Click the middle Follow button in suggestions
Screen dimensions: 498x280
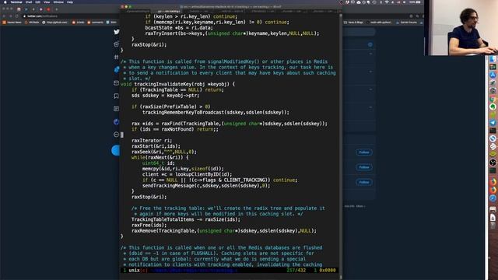pos(364,167)
